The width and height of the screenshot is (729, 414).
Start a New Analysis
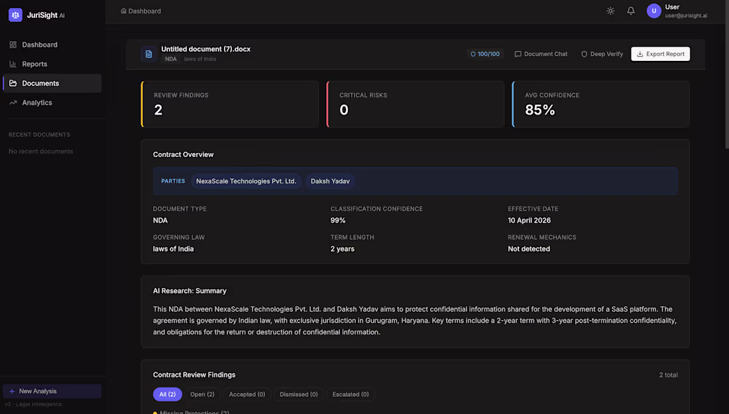point(52,391)
